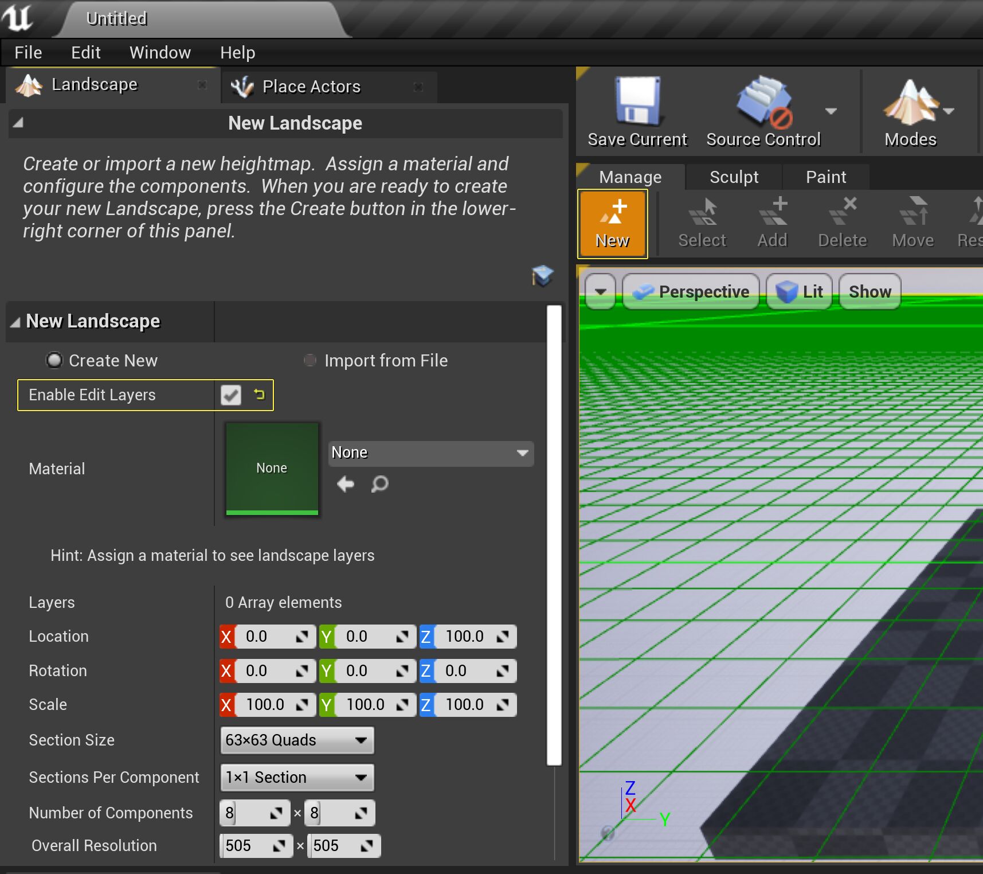
Task: Click the use-selected-asset arrow for Material
Action: click(x=346, y=485)
